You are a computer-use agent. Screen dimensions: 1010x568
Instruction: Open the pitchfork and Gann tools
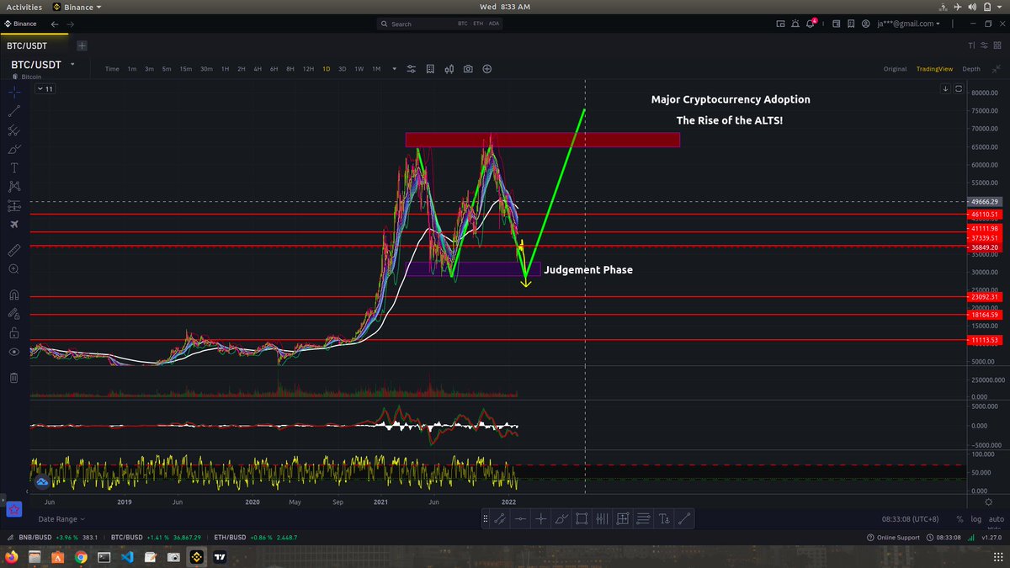[x=13, y=130]
